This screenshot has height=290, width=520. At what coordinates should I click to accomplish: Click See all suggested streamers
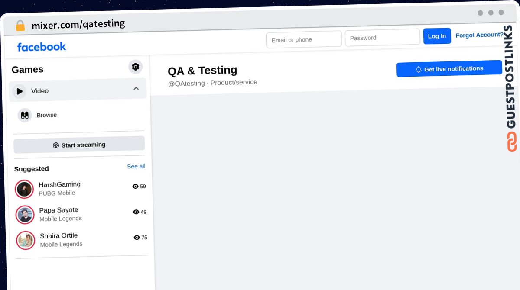(x=136, y=166)
